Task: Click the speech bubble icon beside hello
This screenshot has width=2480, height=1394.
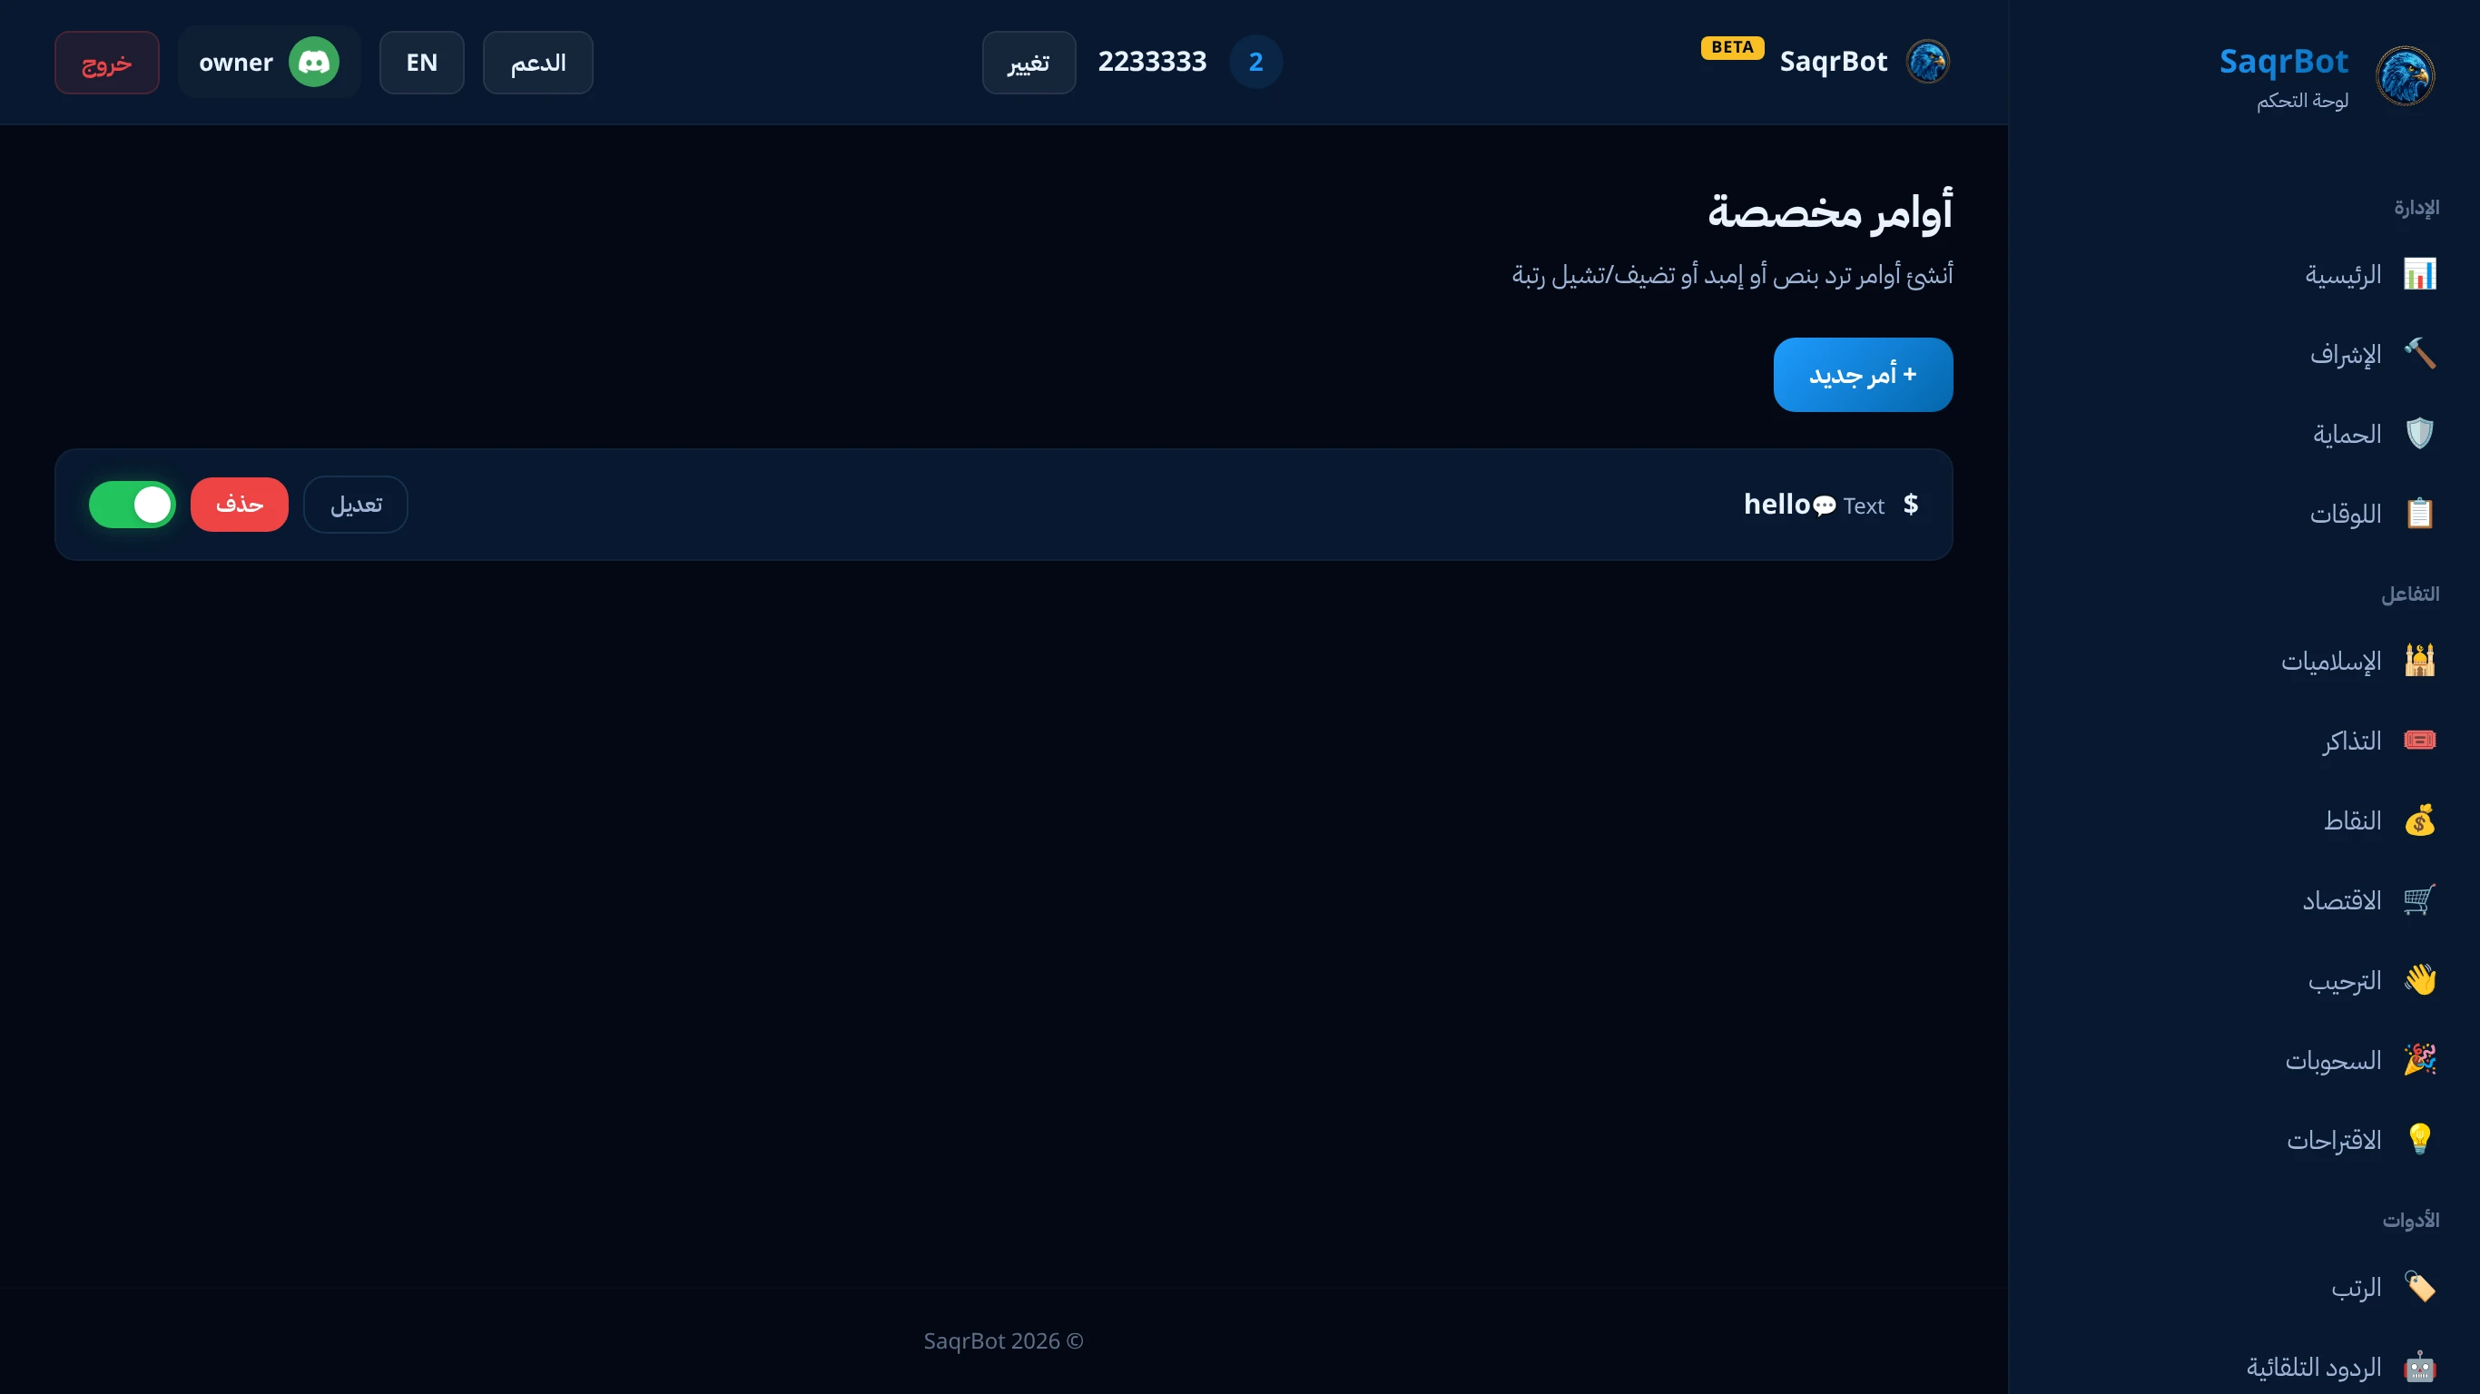Action: tap(1825, 506)
